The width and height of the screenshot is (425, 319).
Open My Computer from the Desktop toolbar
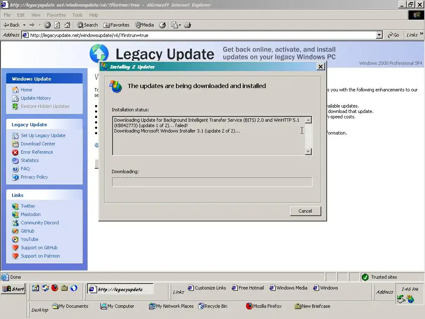click(x=117, y=306)
